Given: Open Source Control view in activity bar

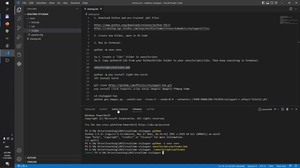Looking at the screenshot, I should 19,28.
